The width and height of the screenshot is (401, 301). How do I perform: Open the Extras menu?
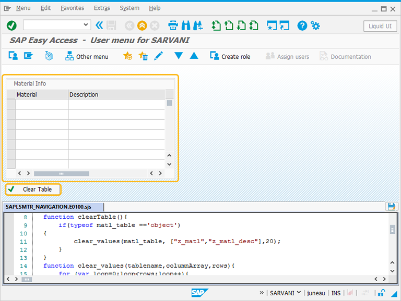coord(102,8)
